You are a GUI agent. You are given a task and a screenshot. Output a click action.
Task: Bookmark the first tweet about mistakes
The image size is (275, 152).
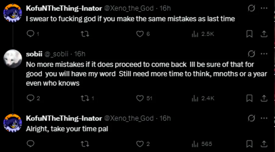249,34
